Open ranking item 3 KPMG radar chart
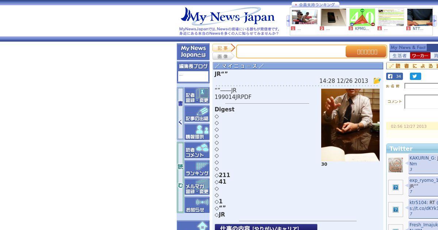Screen dimensions: 438x230 [x=362, y=17]
